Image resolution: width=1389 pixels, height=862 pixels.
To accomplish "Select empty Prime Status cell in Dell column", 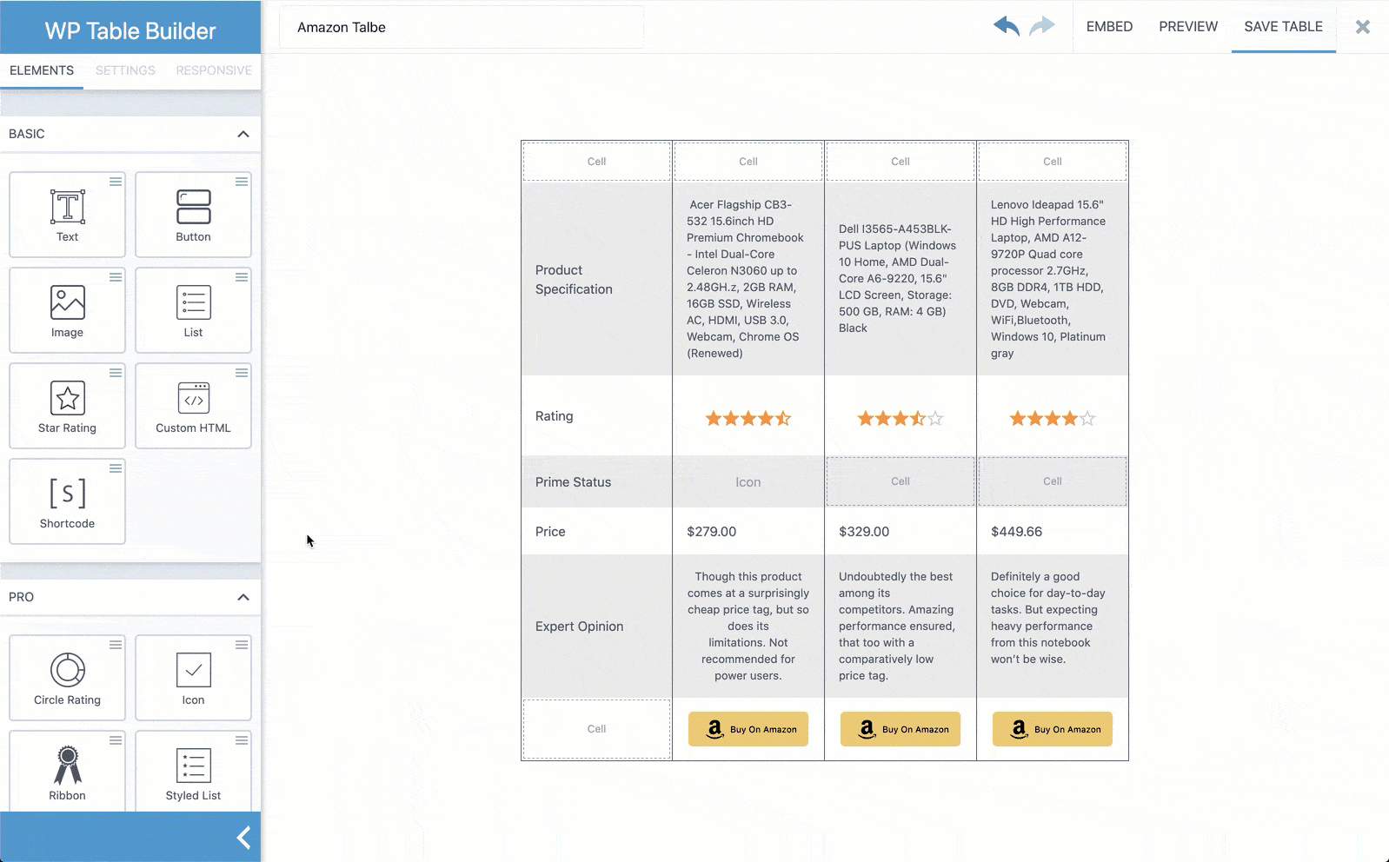I will (x=901, y=481).
